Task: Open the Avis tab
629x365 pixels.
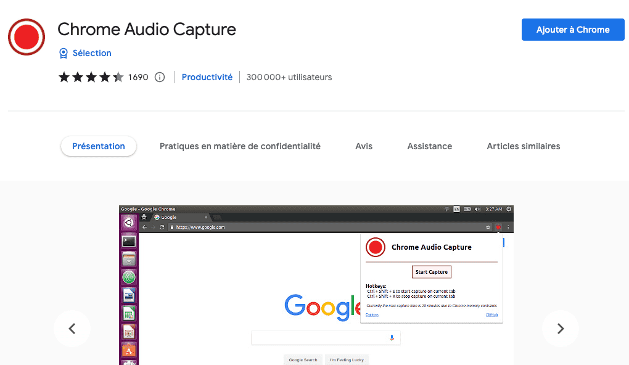Action: point(364,146)
